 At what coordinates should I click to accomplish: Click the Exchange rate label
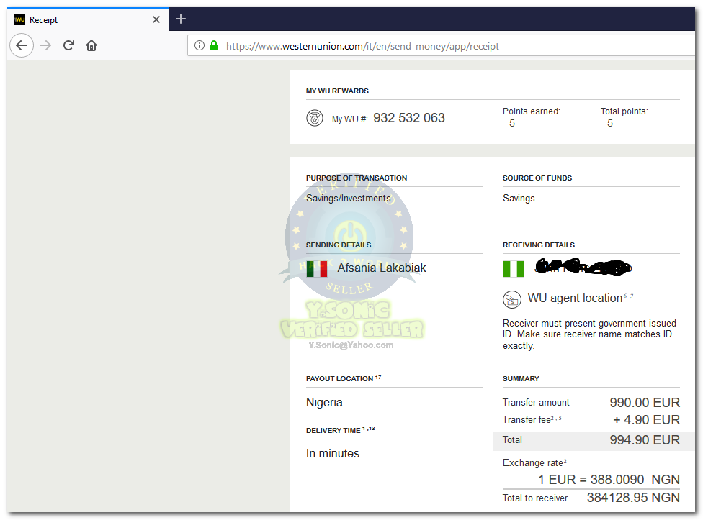534,462
